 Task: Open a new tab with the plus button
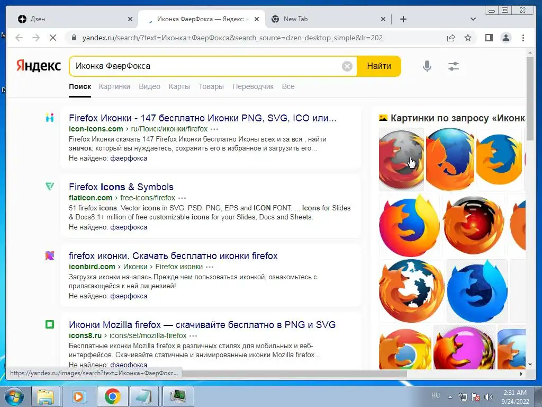[x=403, y=19]
